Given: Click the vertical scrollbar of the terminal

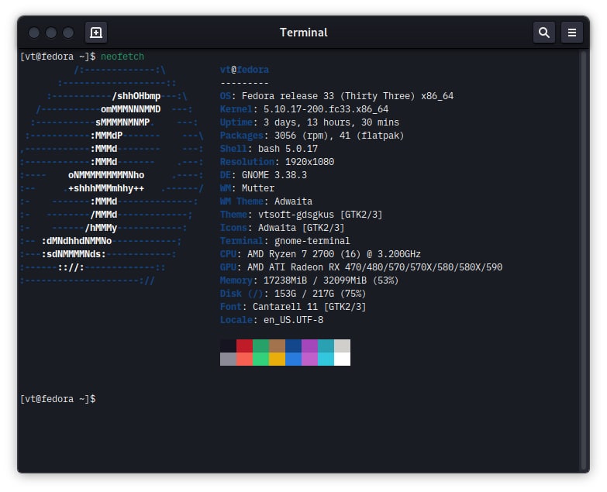Looking at the screenshot, I should (584, 260).
